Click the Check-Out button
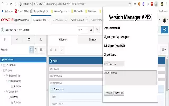169x106 pixels. tap(119, 93)
